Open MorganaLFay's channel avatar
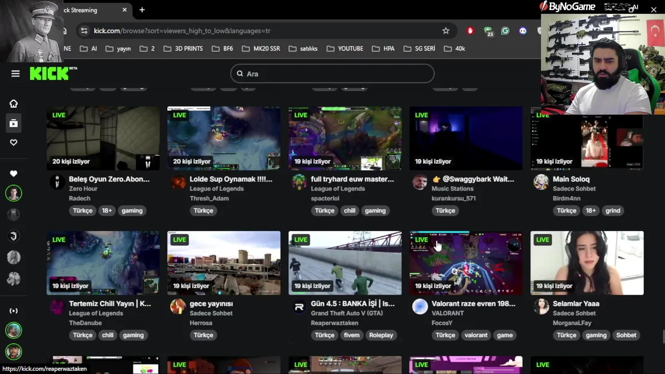This screenshot has height=374, width=665. [x=541, y=307]
